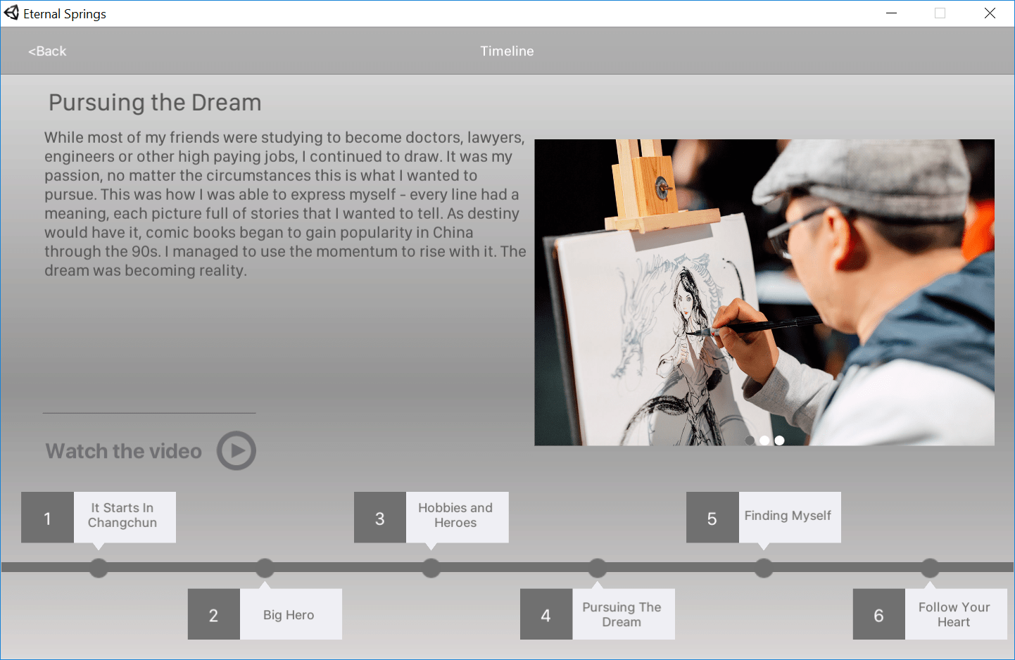Select the 'It Starts In Changchun' label
This screenshot has width=1015, height=660.
123,516
